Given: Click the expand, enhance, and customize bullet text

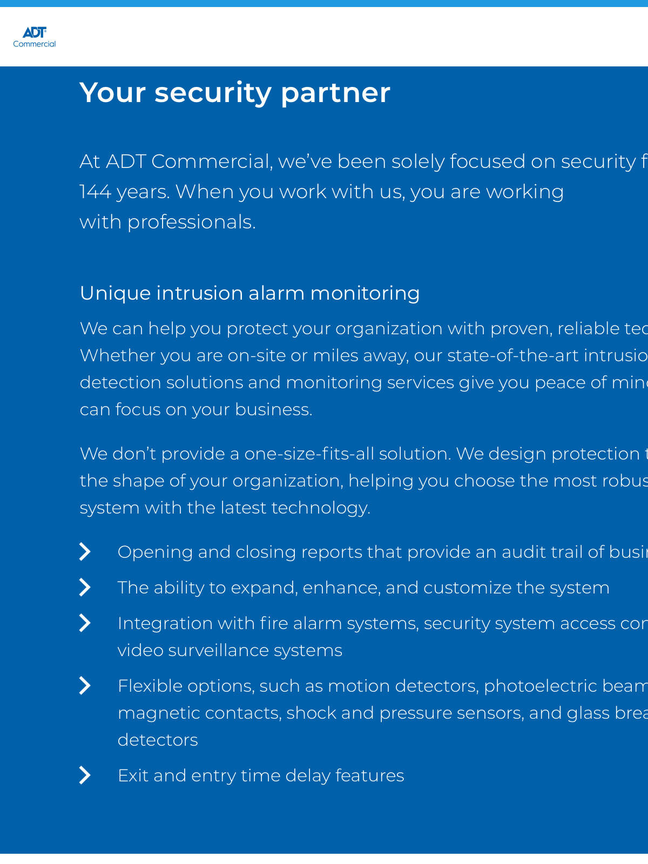Looking at the screenshot, I should 363,588.
